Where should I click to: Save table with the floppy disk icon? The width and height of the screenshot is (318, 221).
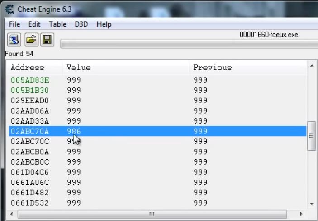(46, 40)
